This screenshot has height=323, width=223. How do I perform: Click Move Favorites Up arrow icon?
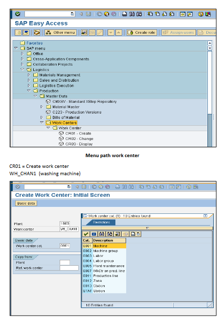pos(119,33)
